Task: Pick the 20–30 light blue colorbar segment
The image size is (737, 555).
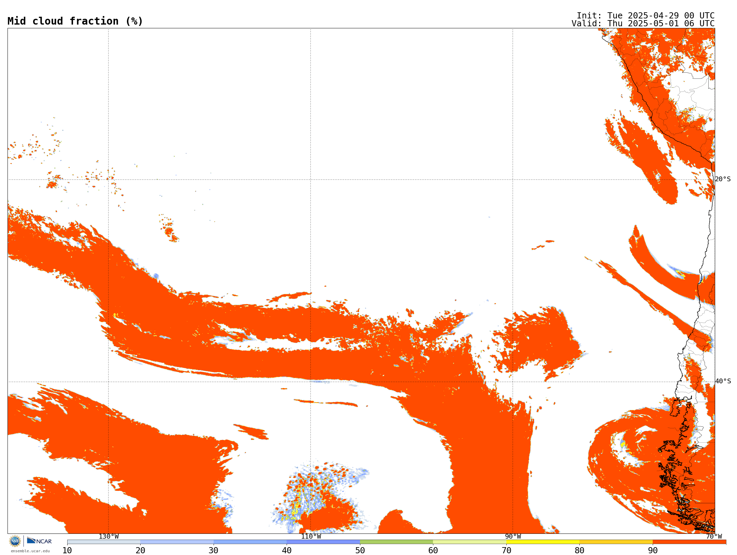Action: 177,542
